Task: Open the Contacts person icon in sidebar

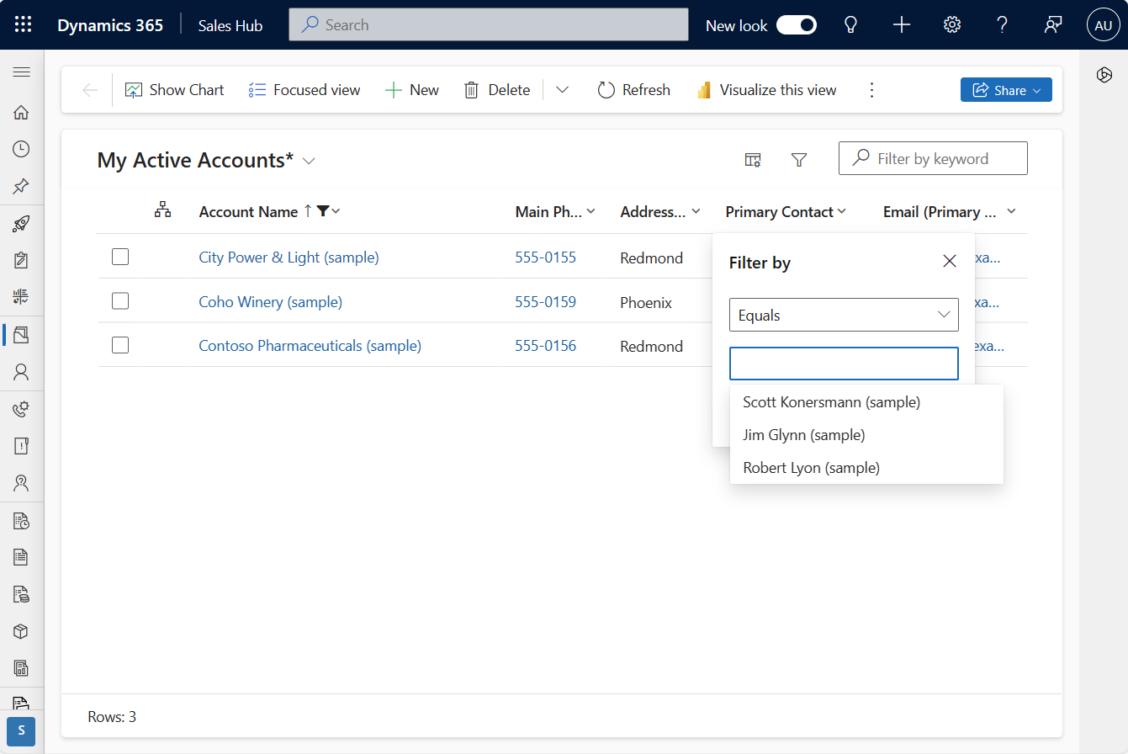Action: point(22,371)
